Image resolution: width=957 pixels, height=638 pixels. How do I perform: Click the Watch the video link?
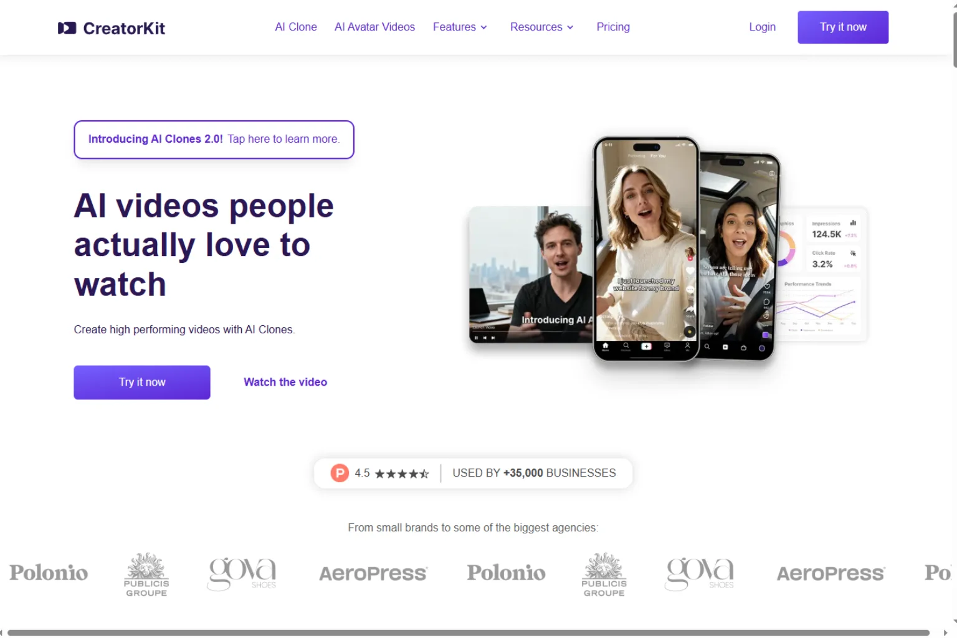click(285, 382)
